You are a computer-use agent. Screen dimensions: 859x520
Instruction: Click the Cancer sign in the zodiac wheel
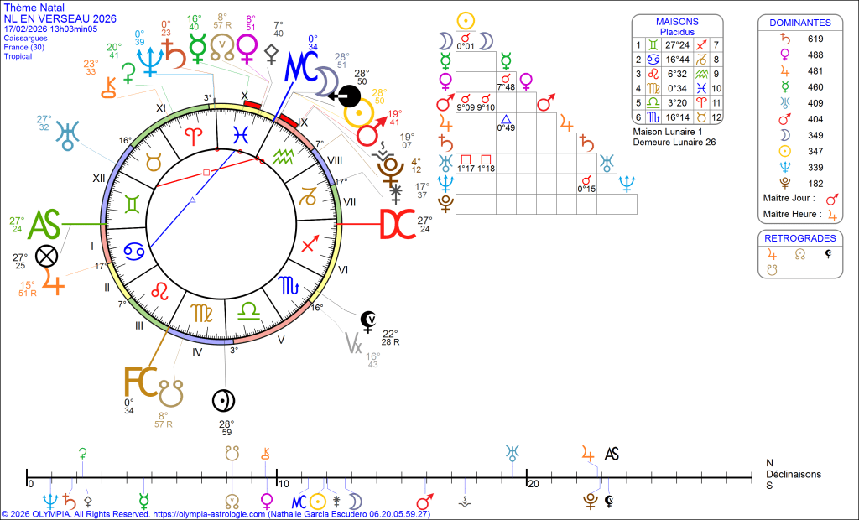134,251
